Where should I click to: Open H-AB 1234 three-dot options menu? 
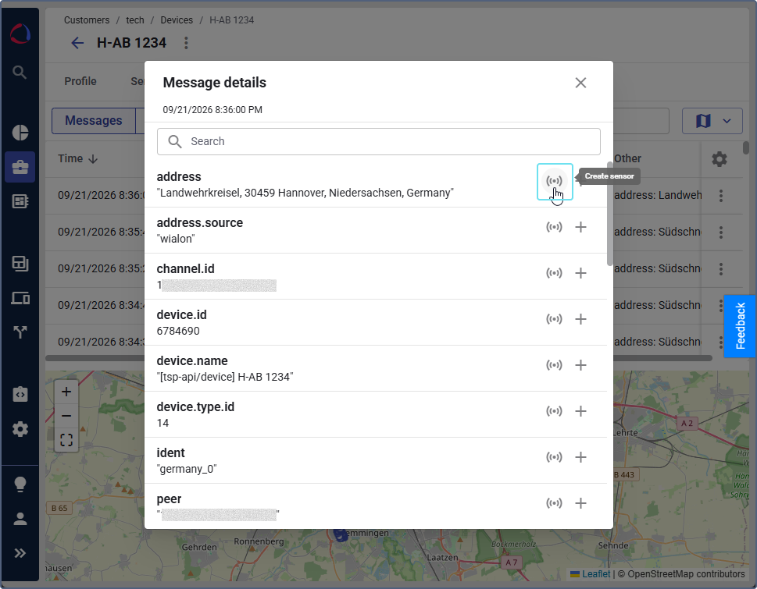[x=186, y=43]
